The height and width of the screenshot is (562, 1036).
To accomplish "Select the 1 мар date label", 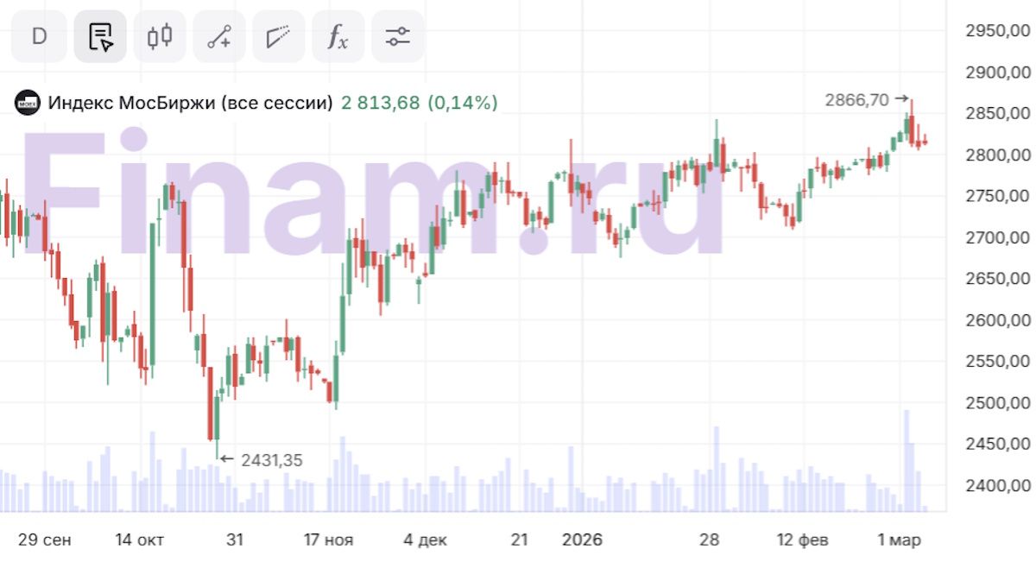I will tap(900, 540).
